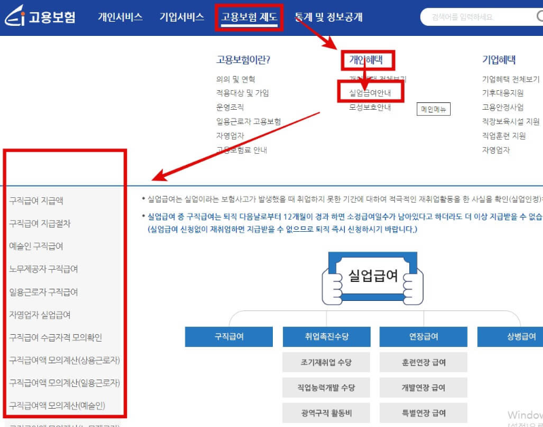543x427 pixels.
Task: Open the 기업서비스 menu
Action: 181,18
